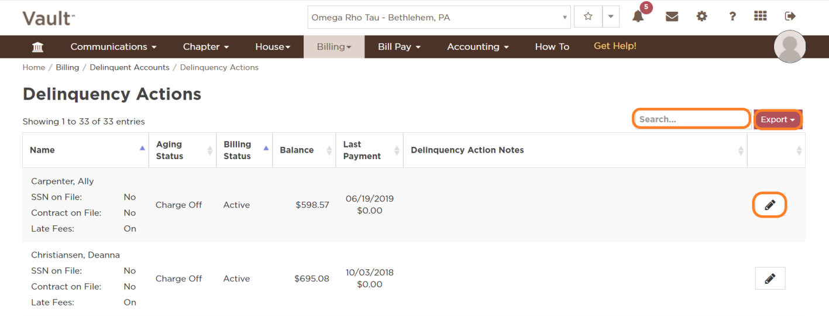Open the Accounting menu
829x316 pixels.
477,47
